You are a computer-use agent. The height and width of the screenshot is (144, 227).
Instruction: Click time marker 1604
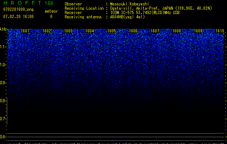tap(90, 31)
